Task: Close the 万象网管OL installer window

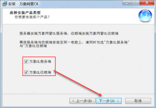Action: [x=147, y=3]
